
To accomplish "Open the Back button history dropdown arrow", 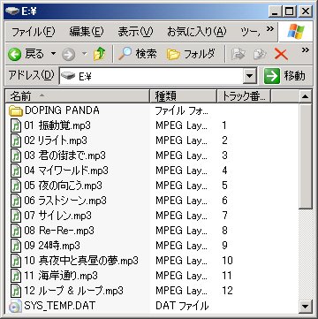I will click(53, 54).
